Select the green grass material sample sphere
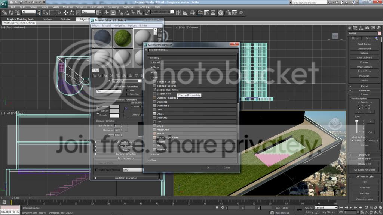383x215 pixels. (x=123, y=38)
